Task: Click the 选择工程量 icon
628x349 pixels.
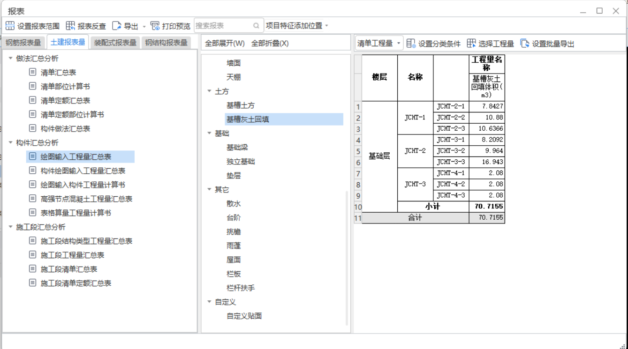Action: tap(471, 44)
